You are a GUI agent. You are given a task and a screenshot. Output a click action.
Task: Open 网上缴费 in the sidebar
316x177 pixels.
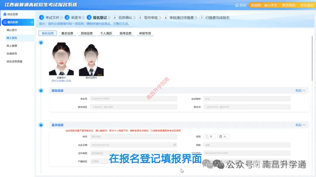pyautogui.click(x=12, y=46)
